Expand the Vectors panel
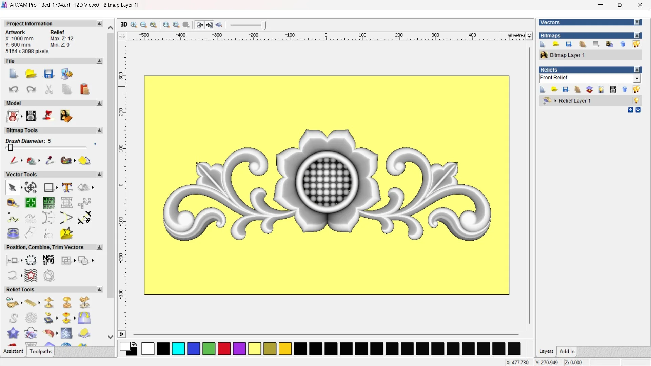 point(637,22)
